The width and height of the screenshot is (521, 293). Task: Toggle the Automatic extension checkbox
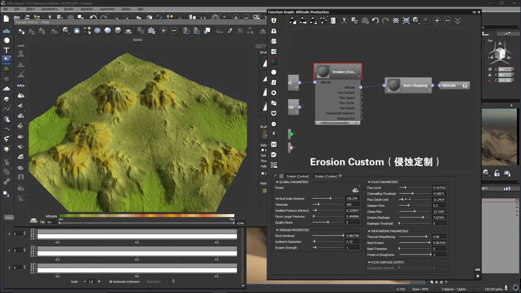(111, 281)
